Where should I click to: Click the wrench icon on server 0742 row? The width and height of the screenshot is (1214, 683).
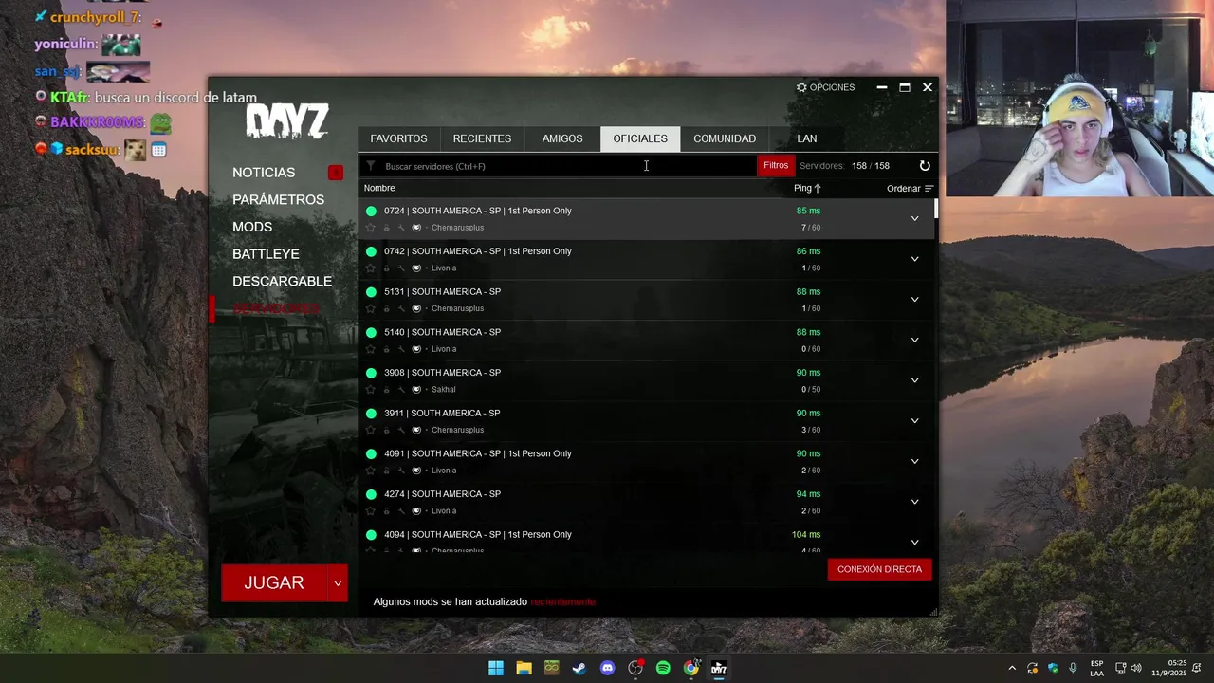(401, 268)
